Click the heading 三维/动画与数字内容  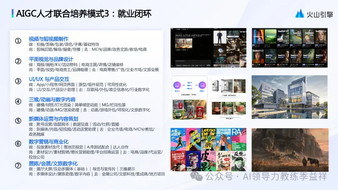[52, 99]
